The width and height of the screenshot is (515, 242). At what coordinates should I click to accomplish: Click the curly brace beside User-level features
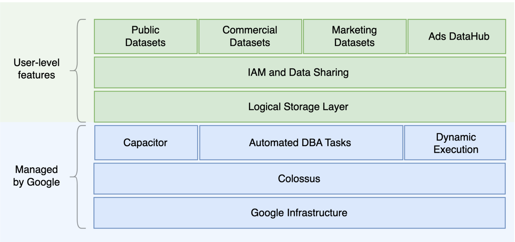[x=78, y=70]
